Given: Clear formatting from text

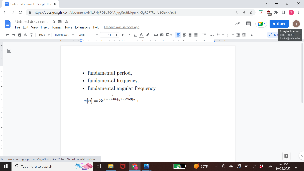Looking at the screenshot, I should (251, 35).
